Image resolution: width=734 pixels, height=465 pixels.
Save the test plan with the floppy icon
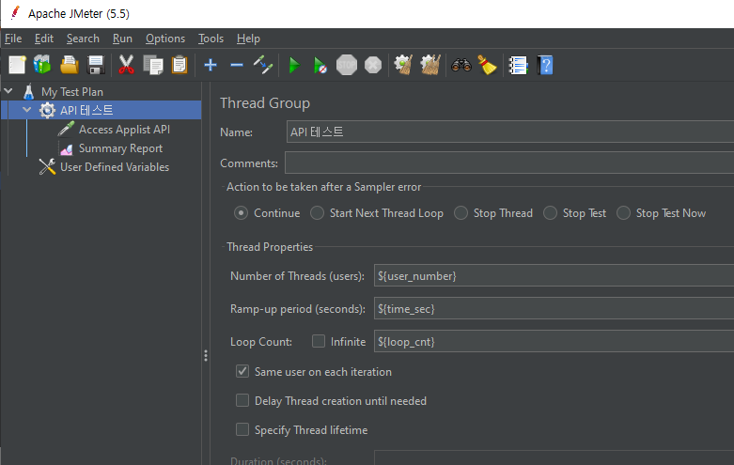click(96, 65)
